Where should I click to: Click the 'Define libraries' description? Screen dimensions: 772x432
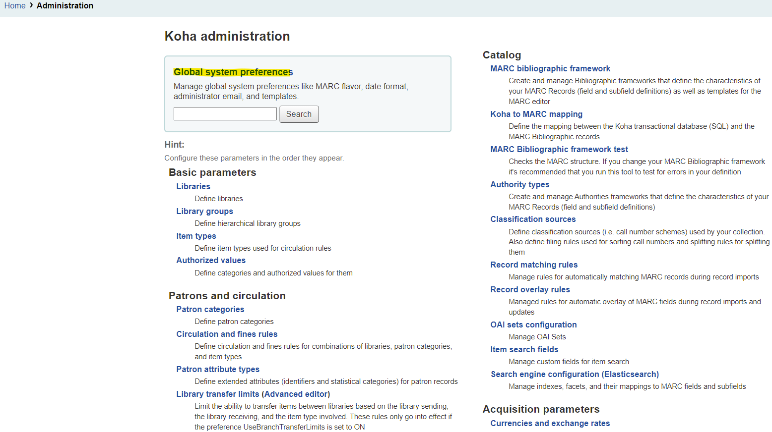pos(219,199)
